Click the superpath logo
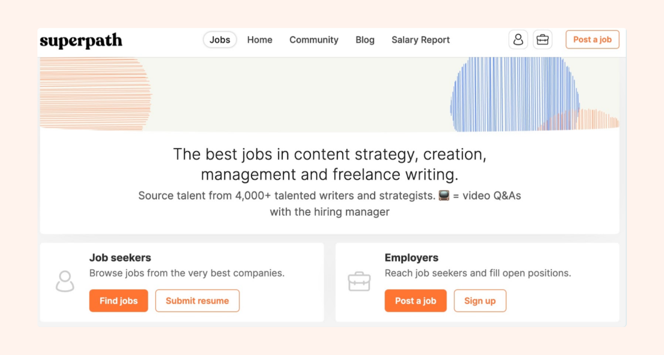 pos(81,40)
